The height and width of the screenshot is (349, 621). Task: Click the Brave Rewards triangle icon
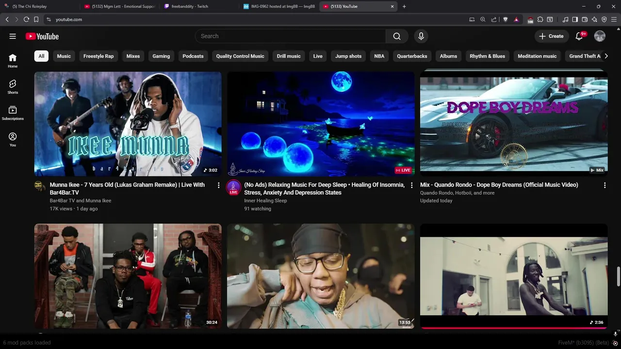(516, 19)
